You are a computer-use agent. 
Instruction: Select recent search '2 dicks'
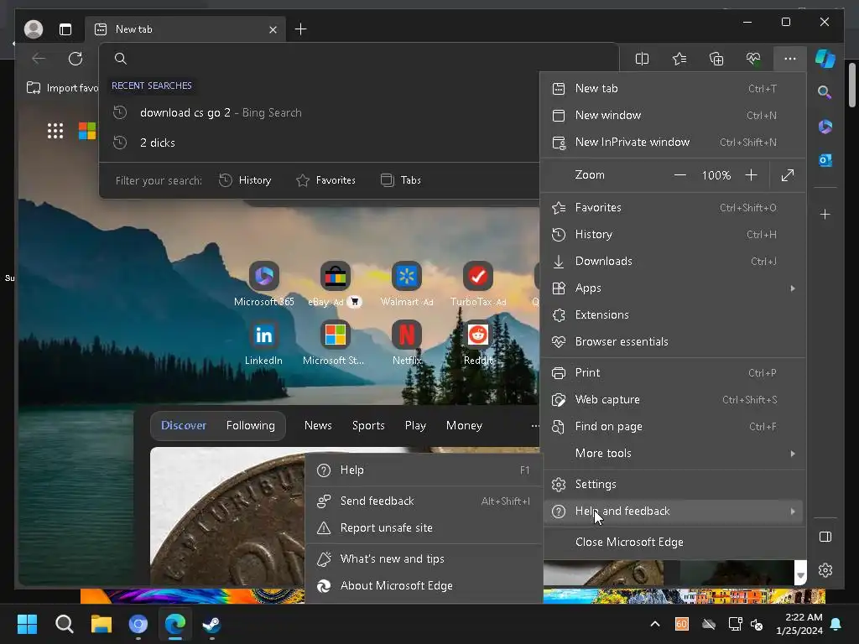(x=320, y=143)
